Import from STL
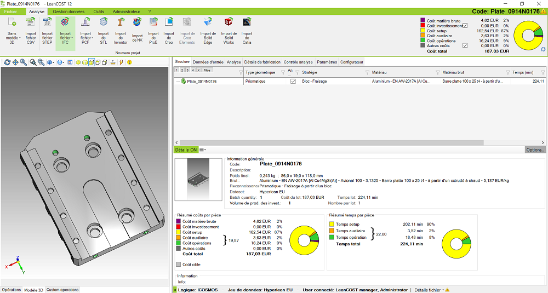The height and width of the screenshot is (293, 548). pyautogui.click(x=103, y=31)
